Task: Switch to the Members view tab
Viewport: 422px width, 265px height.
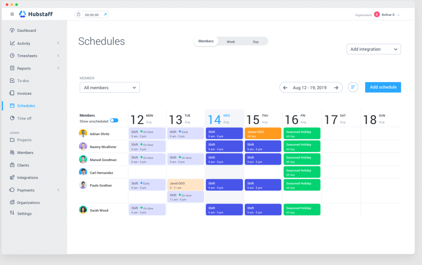Action: (x=206, y=41)
